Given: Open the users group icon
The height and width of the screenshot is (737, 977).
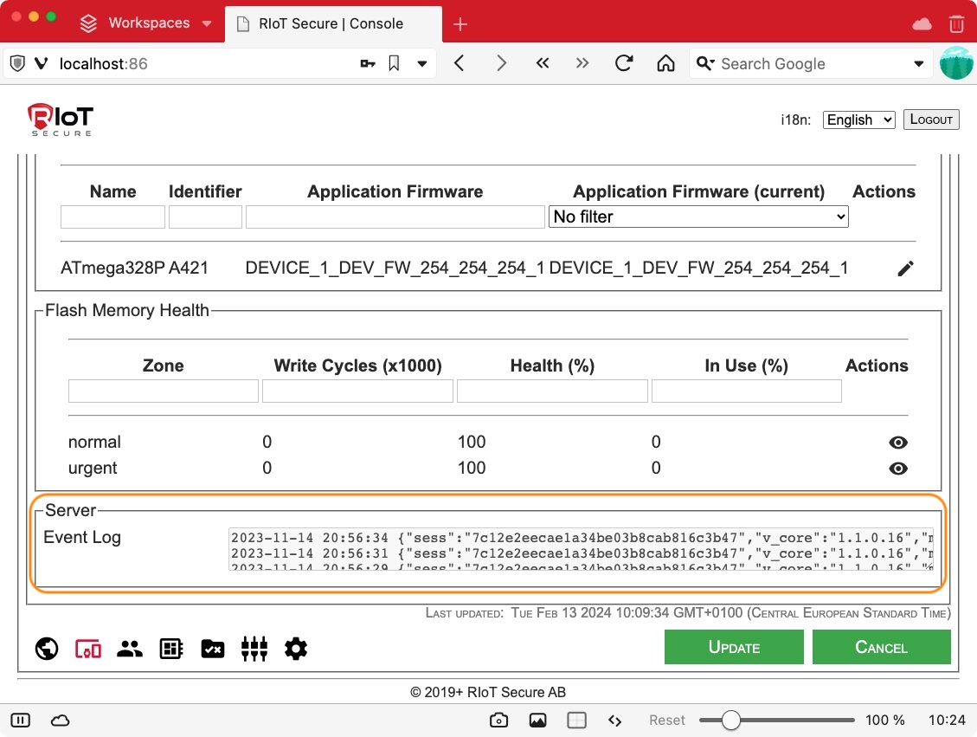Looking at the screenshot, I should pos(130,649).
